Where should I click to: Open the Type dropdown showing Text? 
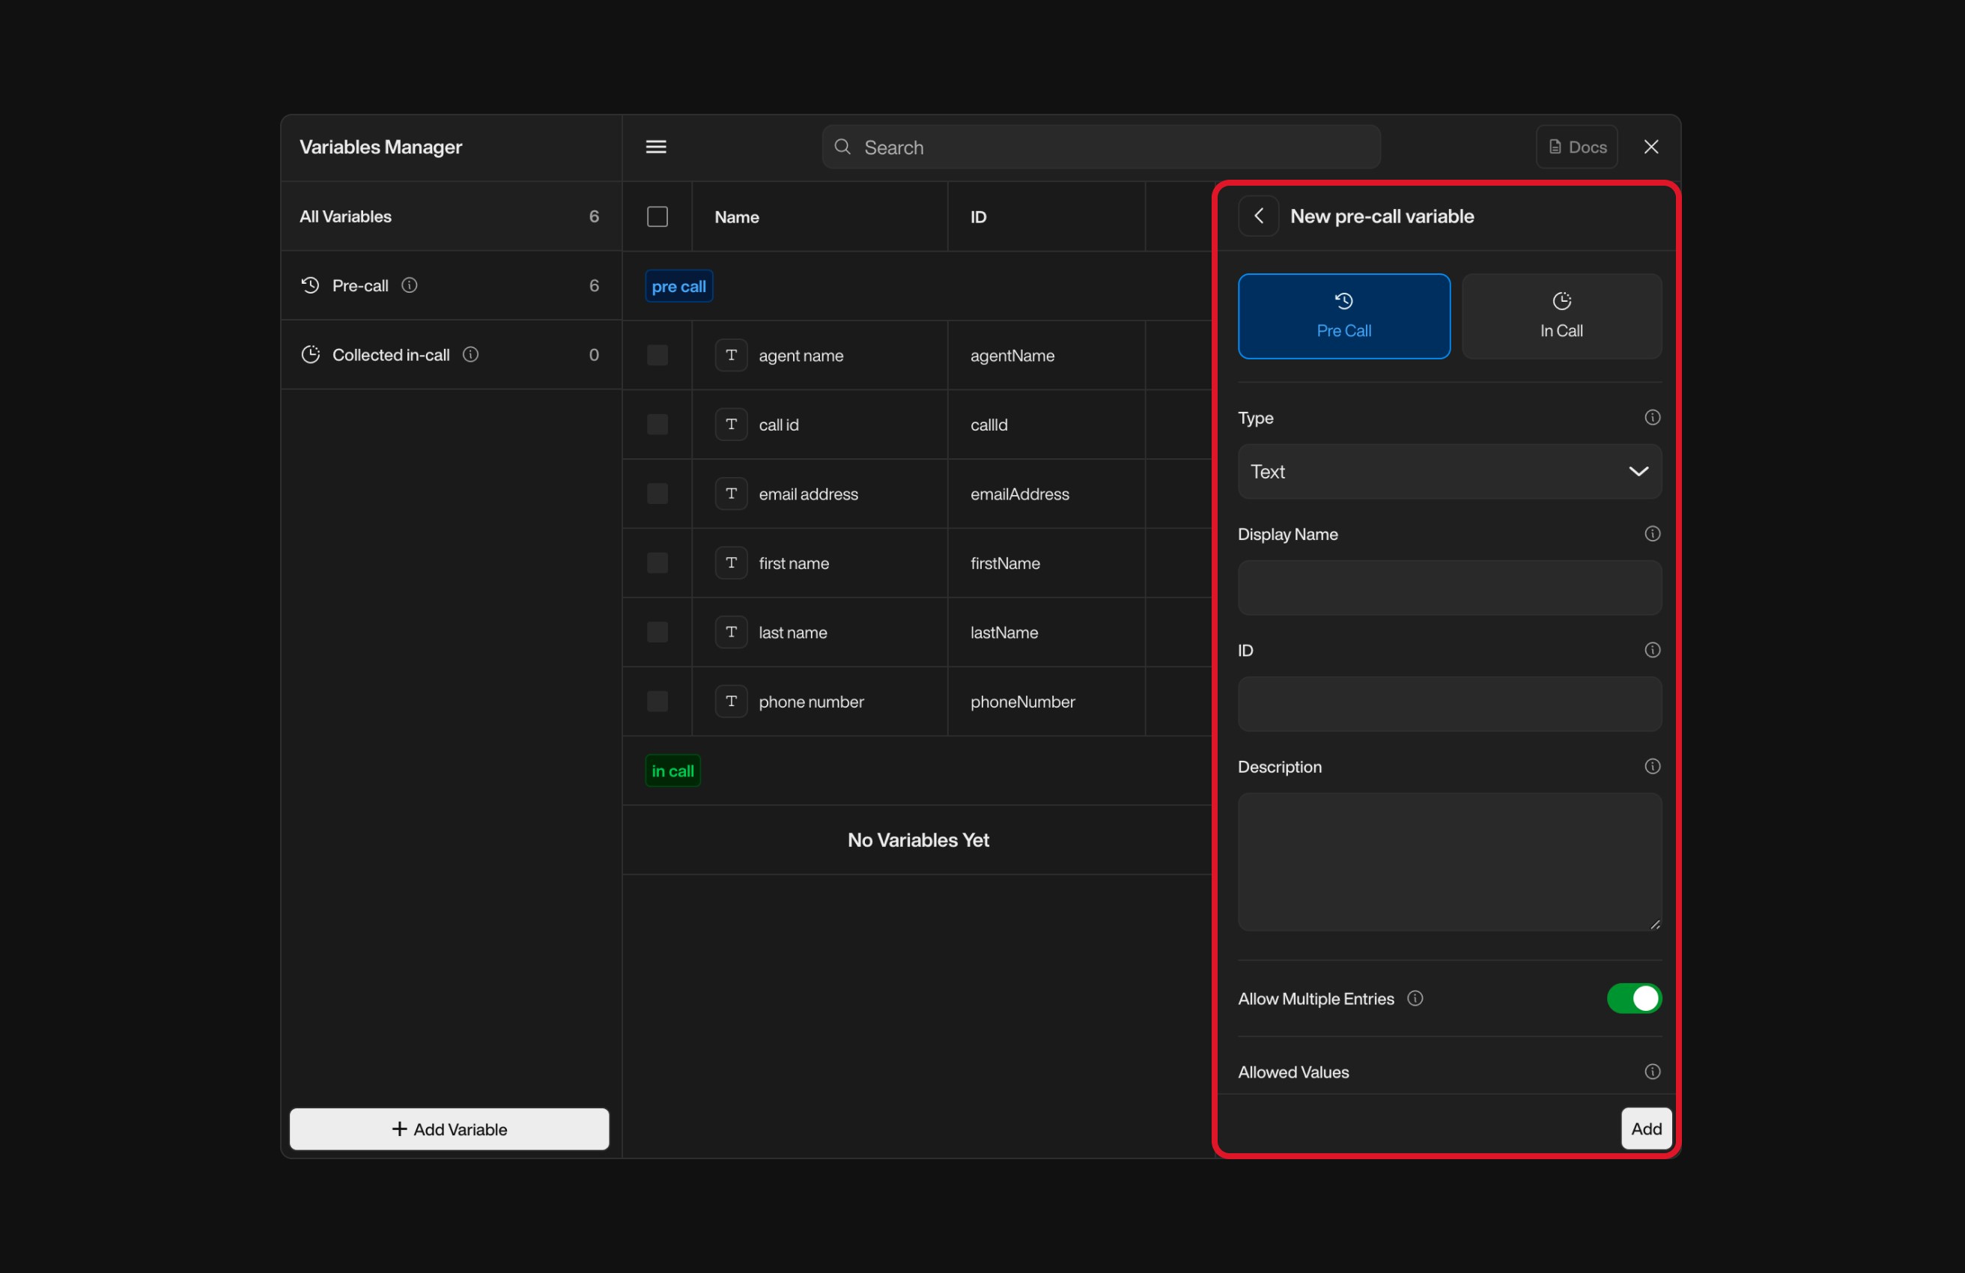coord(1449,472)
